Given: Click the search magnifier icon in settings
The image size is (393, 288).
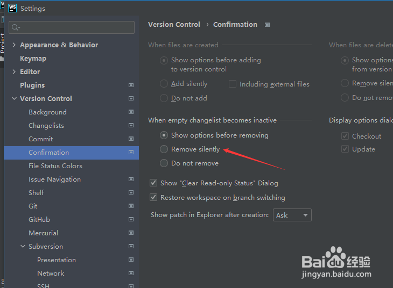Looking at the screenshot, I should point(16,27).
